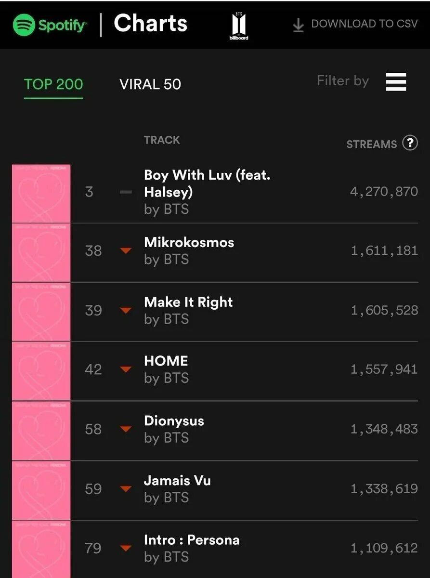Click the download arrow icon
430x578 pixels.
299,25
